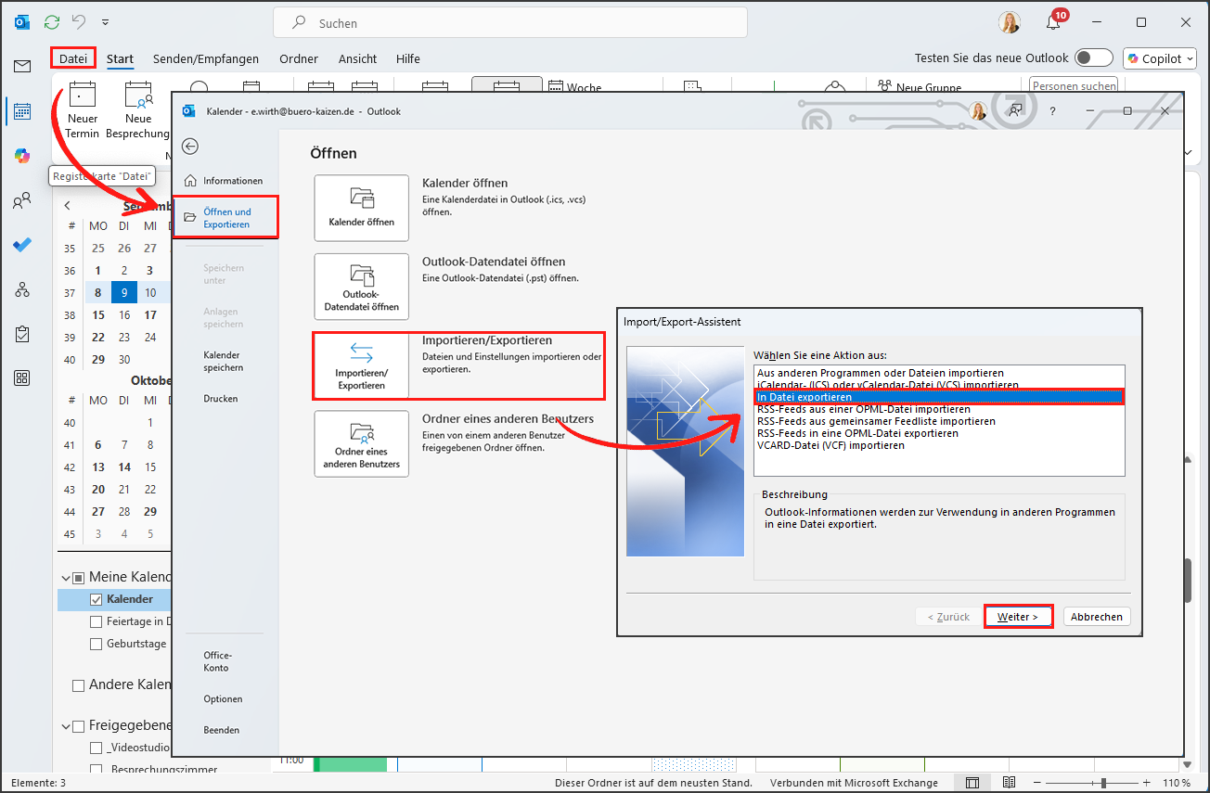1210x793 pixels.
Task: Click the help question mark in Backstage window
Action: [1052, 111]
